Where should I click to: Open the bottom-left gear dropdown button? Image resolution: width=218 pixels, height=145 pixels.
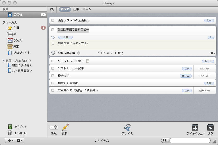(20, 140)
